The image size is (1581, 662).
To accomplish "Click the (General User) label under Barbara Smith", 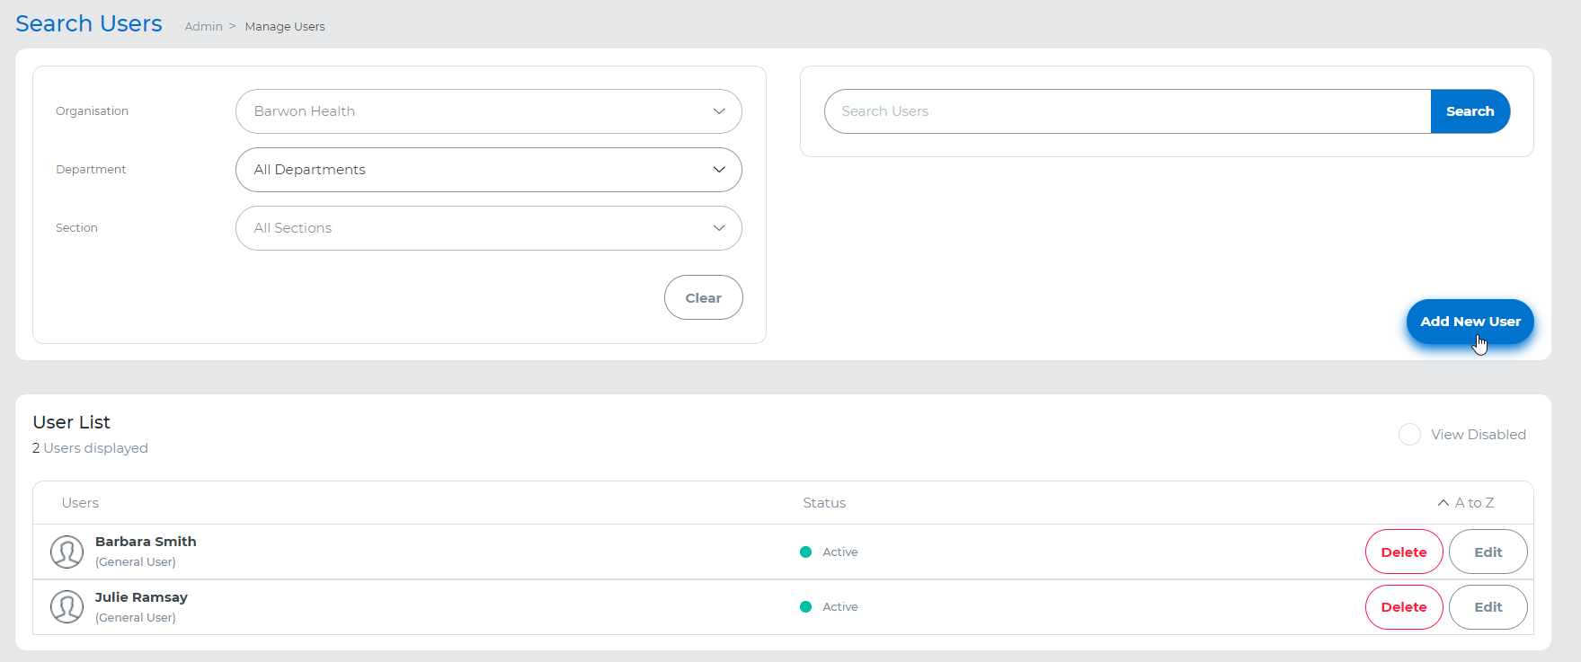I will click(x=136, y=562).
